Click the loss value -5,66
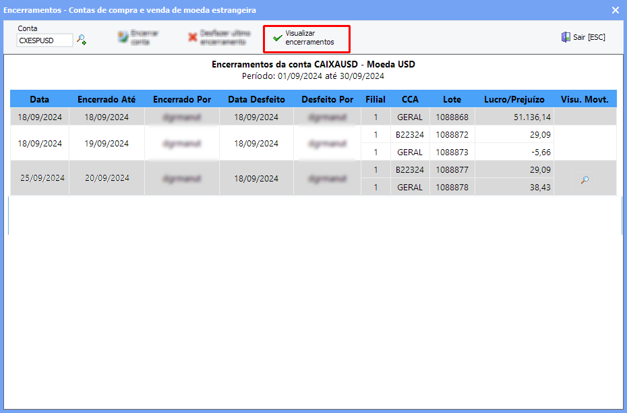This screenshot has width=627, height=413. 539,153
